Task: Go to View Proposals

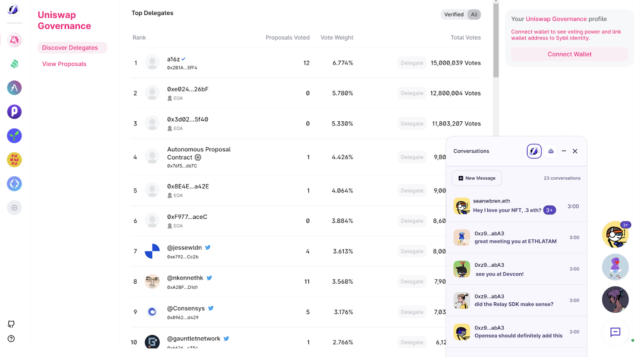Action: coord(64,64)
